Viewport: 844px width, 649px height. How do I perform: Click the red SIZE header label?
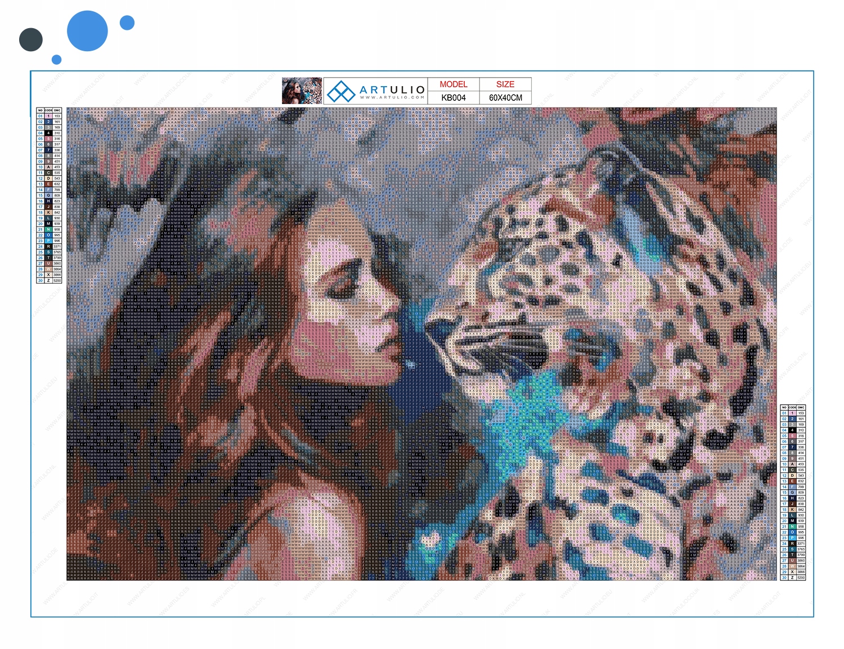tap(505, 84)
